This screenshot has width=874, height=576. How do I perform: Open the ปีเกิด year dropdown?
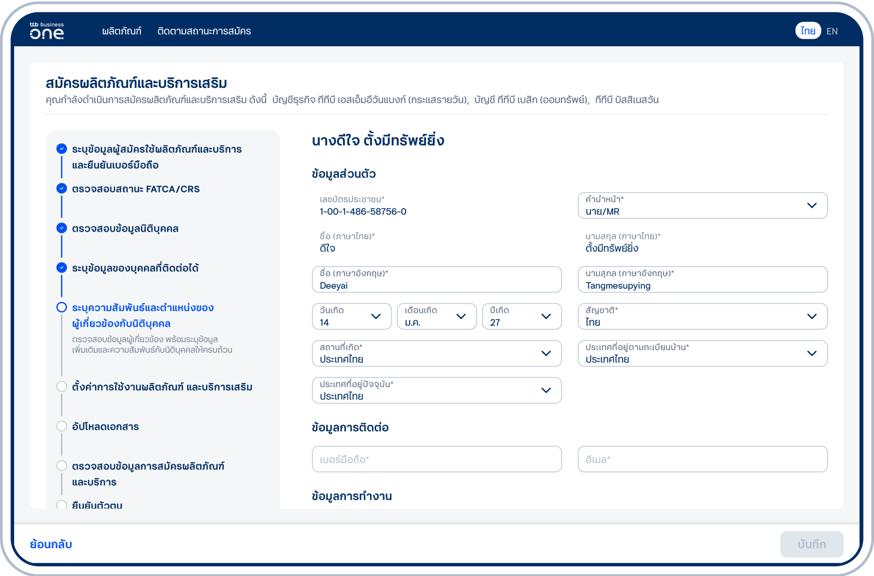pos(521,316)
